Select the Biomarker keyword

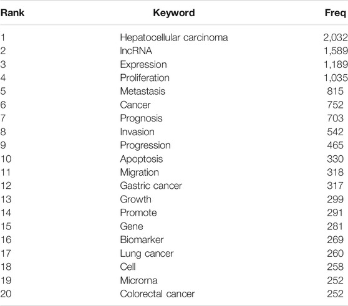tap(142, 240)
